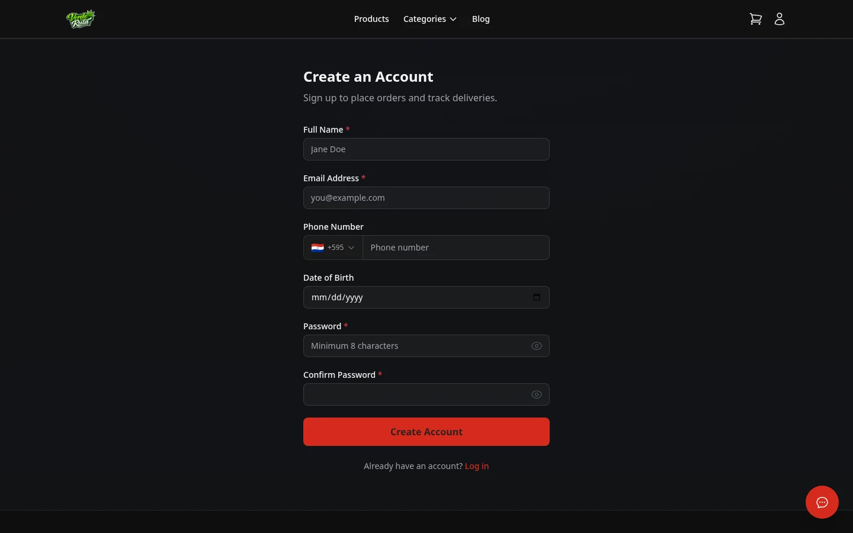Click the Log in link

(x=477, y=465)
